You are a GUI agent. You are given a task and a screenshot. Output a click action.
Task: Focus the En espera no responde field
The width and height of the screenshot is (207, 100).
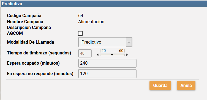[107, 74]
